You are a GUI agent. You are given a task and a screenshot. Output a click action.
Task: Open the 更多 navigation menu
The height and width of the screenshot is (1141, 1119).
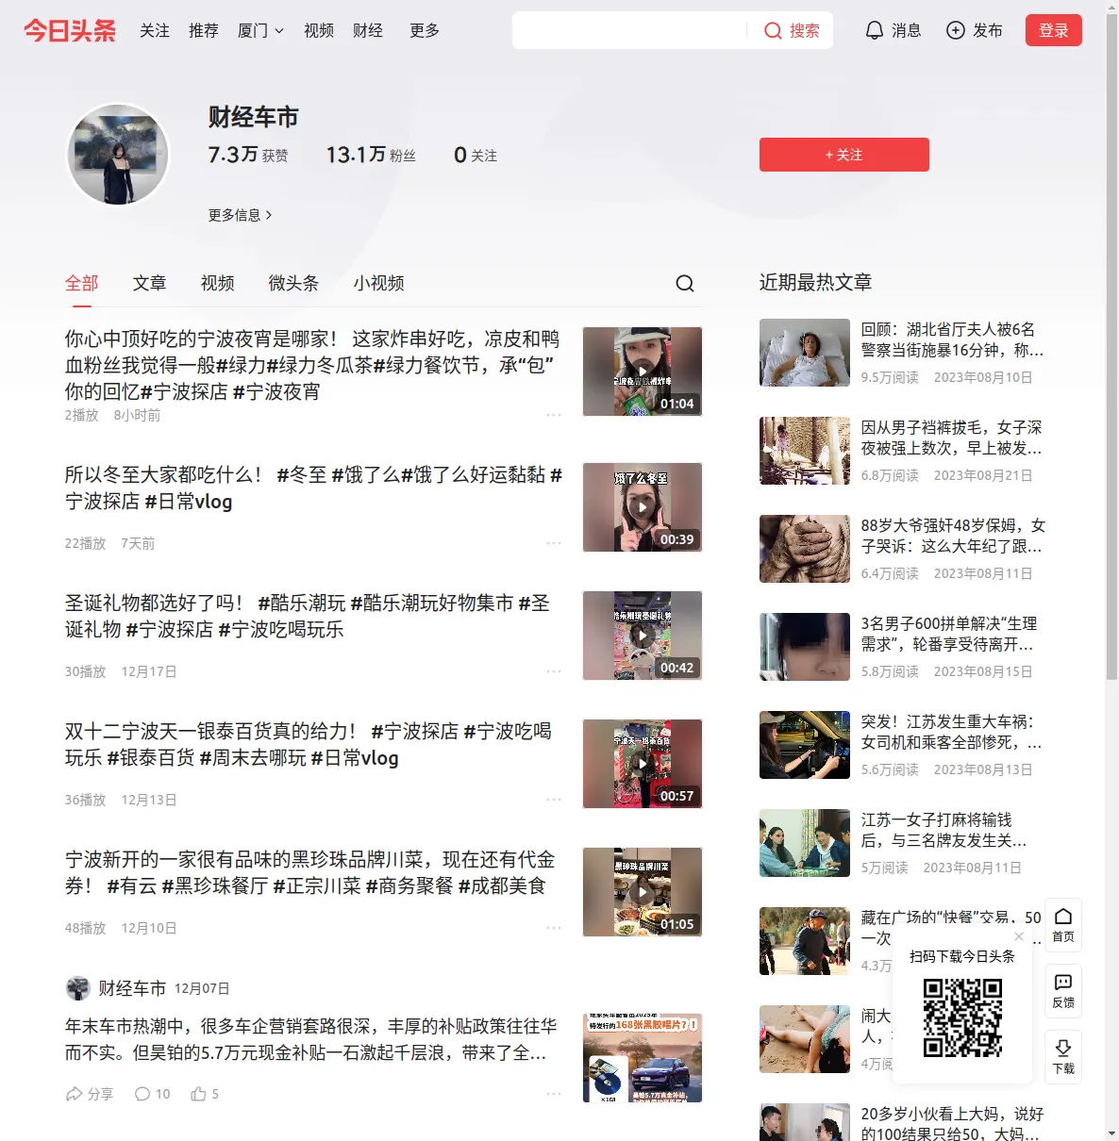pos(425,30)
